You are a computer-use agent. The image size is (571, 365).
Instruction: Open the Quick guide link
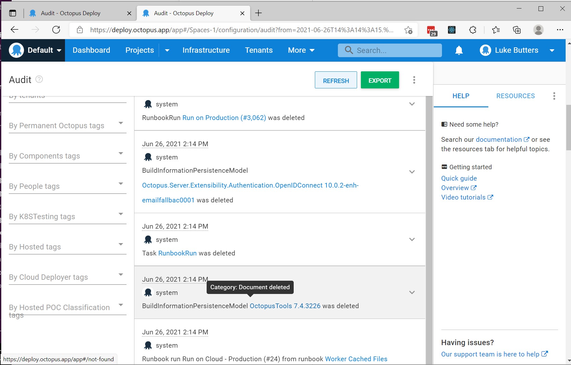tap(459, 178)
